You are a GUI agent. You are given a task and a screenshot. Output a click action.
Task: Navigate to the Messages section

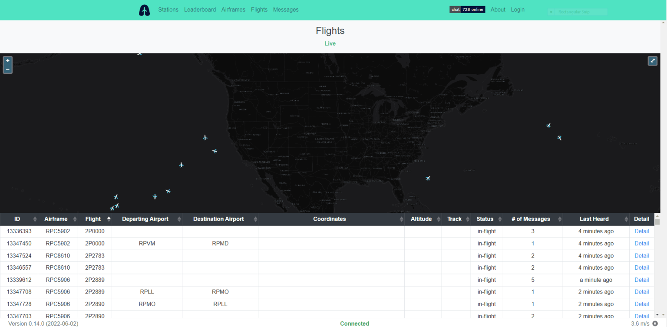click(x=285, y=10)
